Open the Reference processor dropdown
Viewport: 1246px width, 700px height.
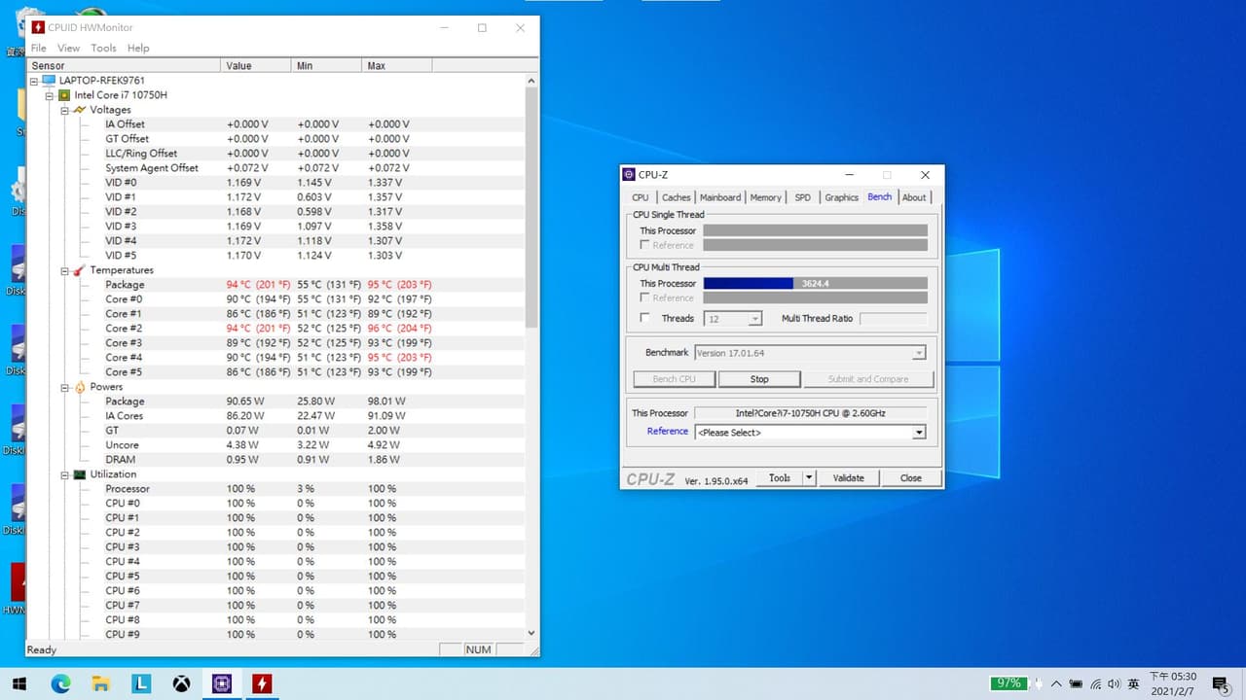click(918, 433)
